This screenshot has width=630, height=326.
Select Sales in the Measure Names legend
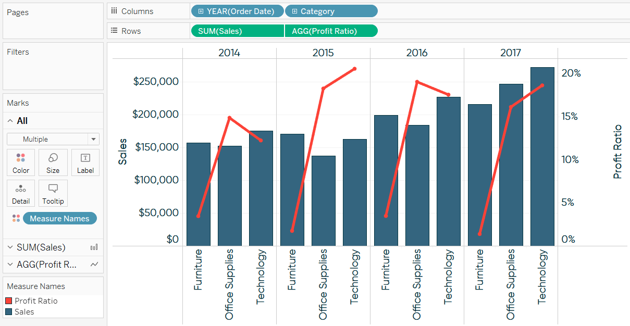pyautogui.click(x=24, y=311)
